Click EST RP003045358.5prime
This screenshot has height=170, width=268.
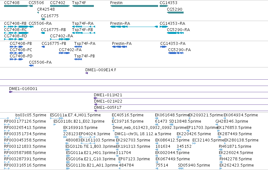point(7,143)
